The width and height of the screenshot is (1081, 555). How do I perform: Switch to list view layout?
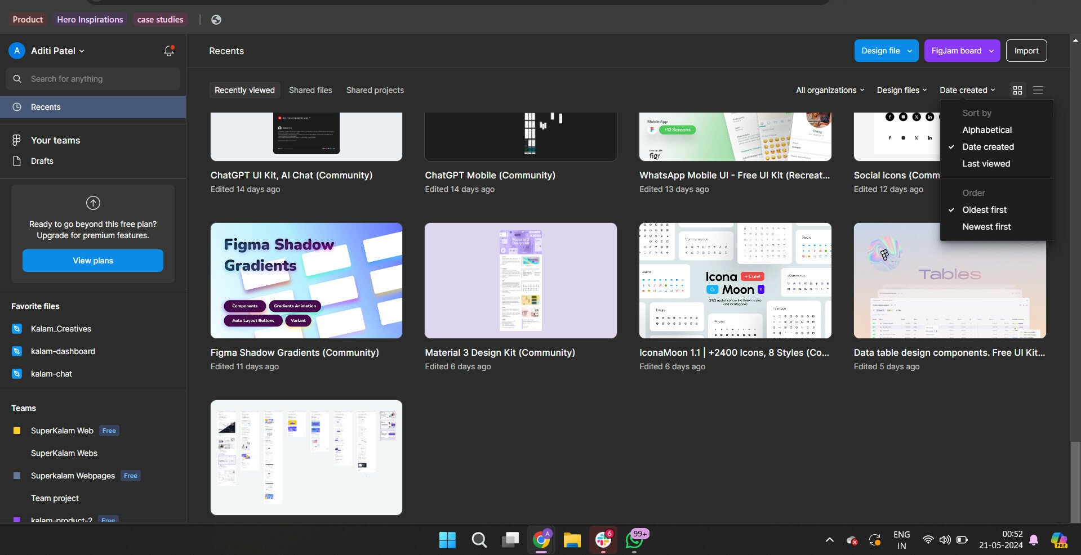point(1038,90)
